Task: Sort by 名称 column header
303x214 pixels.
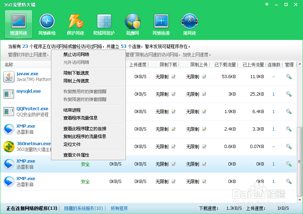Action: [9, 65]
